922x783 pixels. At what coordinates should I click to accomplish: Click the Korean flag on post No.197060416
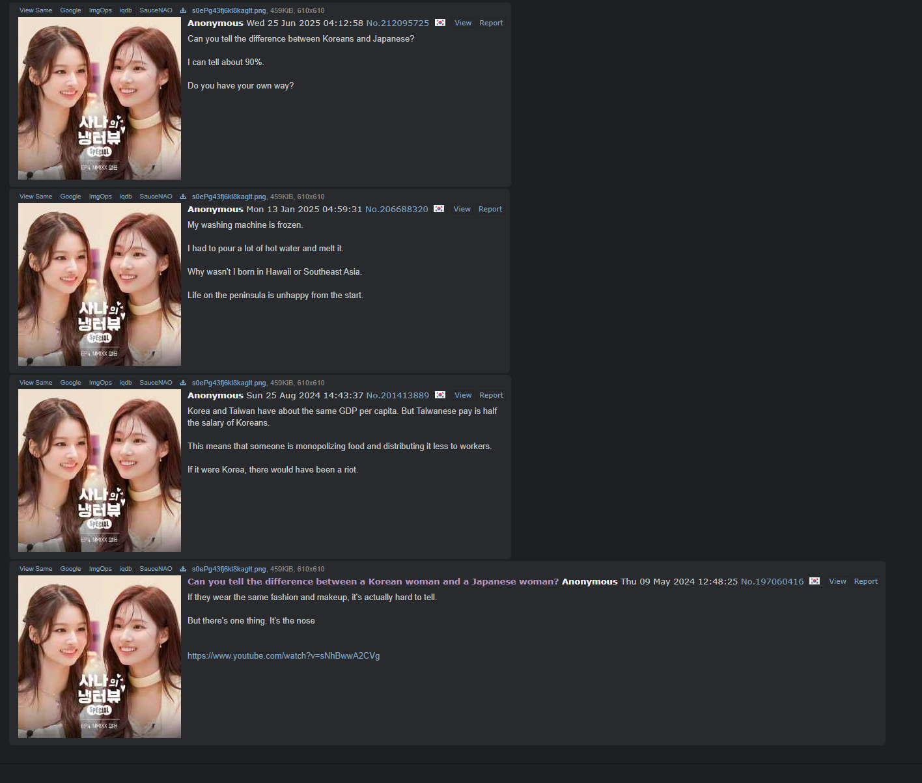pos(815,581)
